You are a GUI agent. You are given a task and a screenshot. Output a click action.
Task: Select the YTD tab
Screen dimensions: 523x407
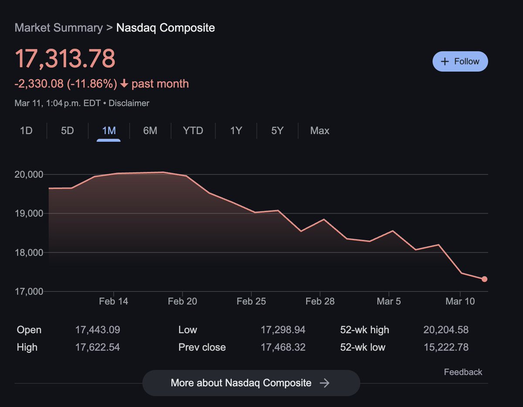193,130
